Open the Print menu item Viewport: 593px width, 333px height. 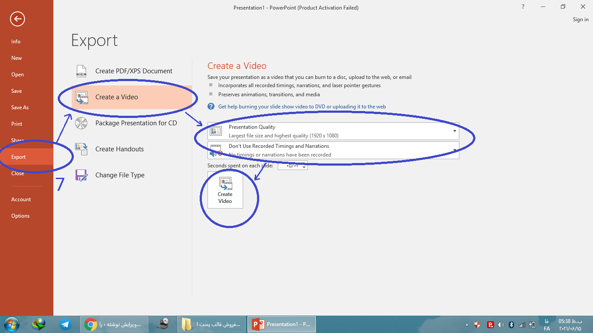tap(16, 124)
